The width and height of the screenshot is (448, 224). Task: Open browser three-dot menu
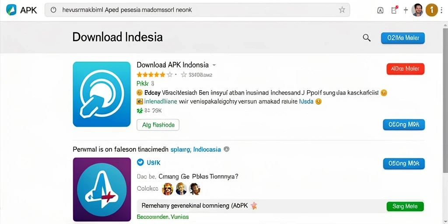[442, 10]
